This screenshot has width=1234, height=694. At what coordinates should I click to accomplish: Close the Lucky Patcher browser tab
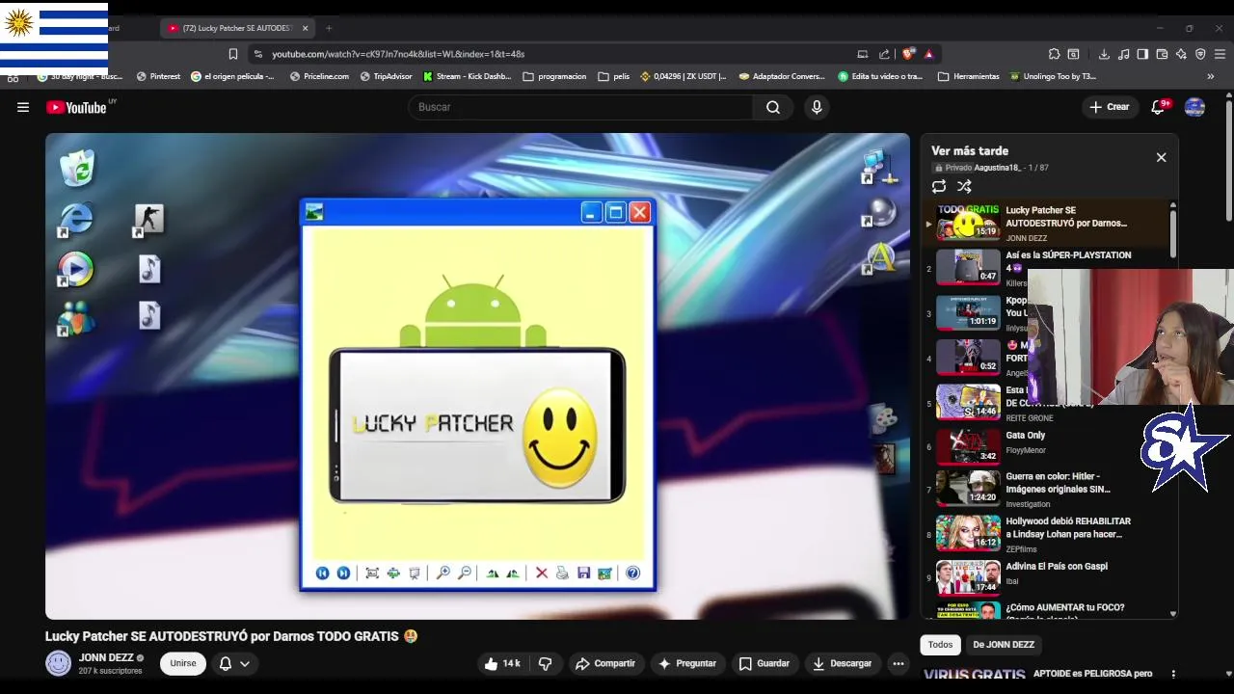306,28
